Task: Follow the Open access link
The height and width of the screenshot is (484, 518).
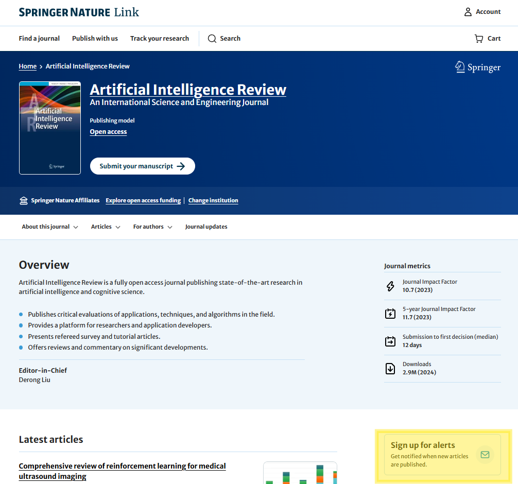Action: (108, 131)
